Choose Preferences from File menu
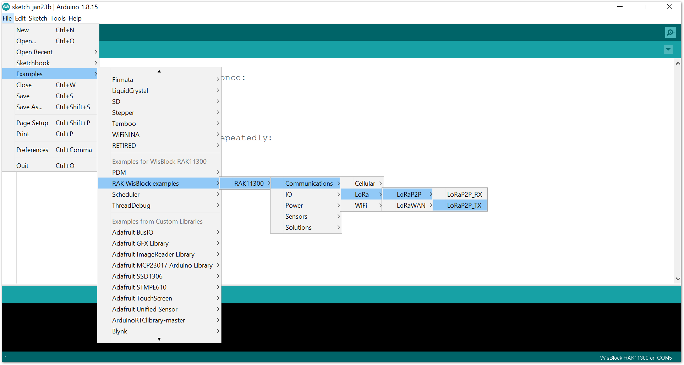The height and width of the screenshot is (365, 684). point(32,150)
